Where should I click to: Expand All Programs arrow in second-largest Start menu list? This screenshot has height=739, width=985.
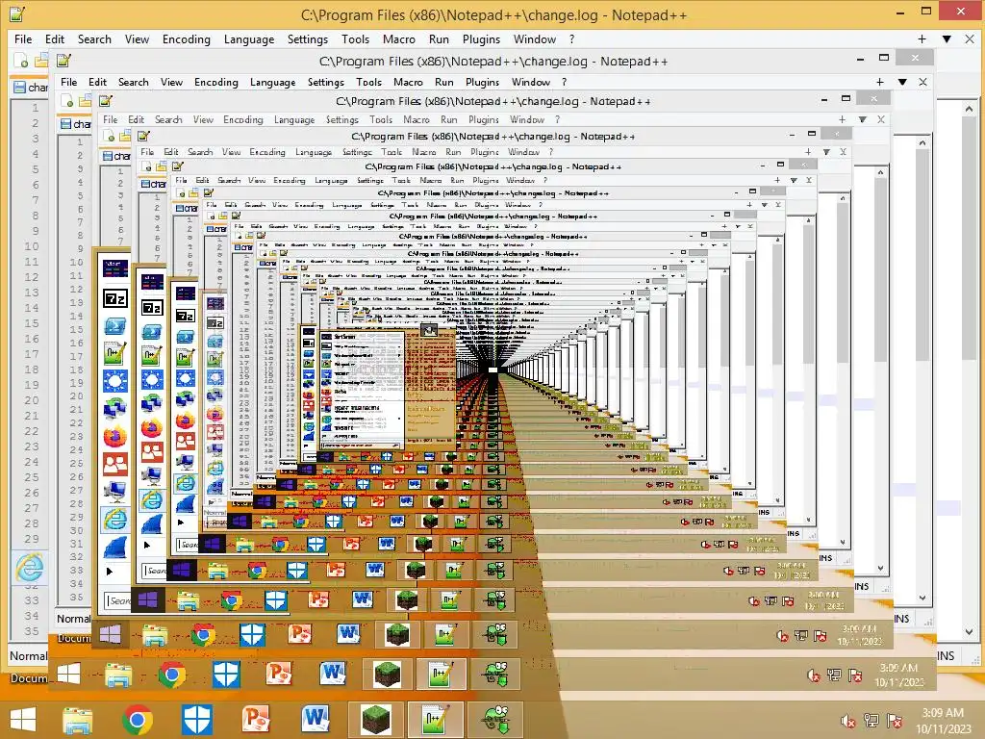[x=147, y=545]
